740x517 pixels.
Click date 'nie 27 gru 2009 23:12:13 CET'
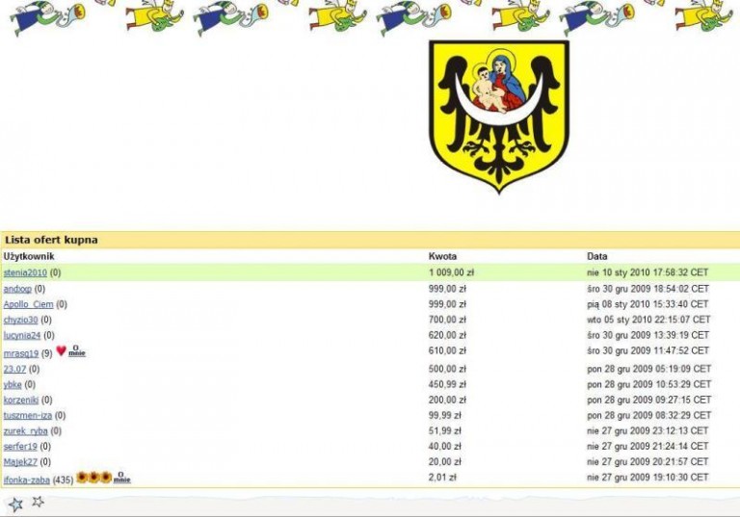647,431
